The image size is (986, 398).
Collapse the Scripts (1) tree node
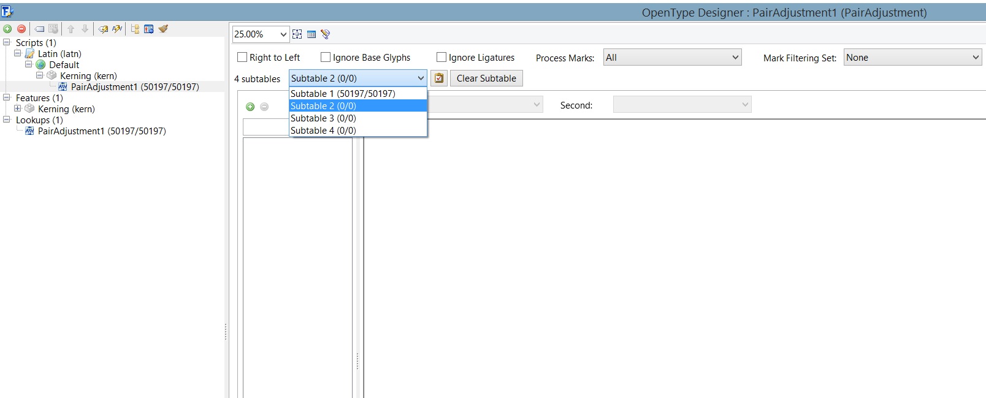(x=7, y=42)
